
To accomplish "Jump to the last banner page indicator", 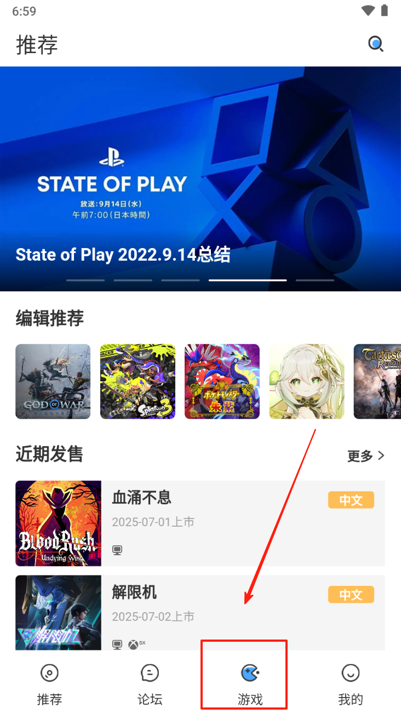I will (x=315, y=280).
